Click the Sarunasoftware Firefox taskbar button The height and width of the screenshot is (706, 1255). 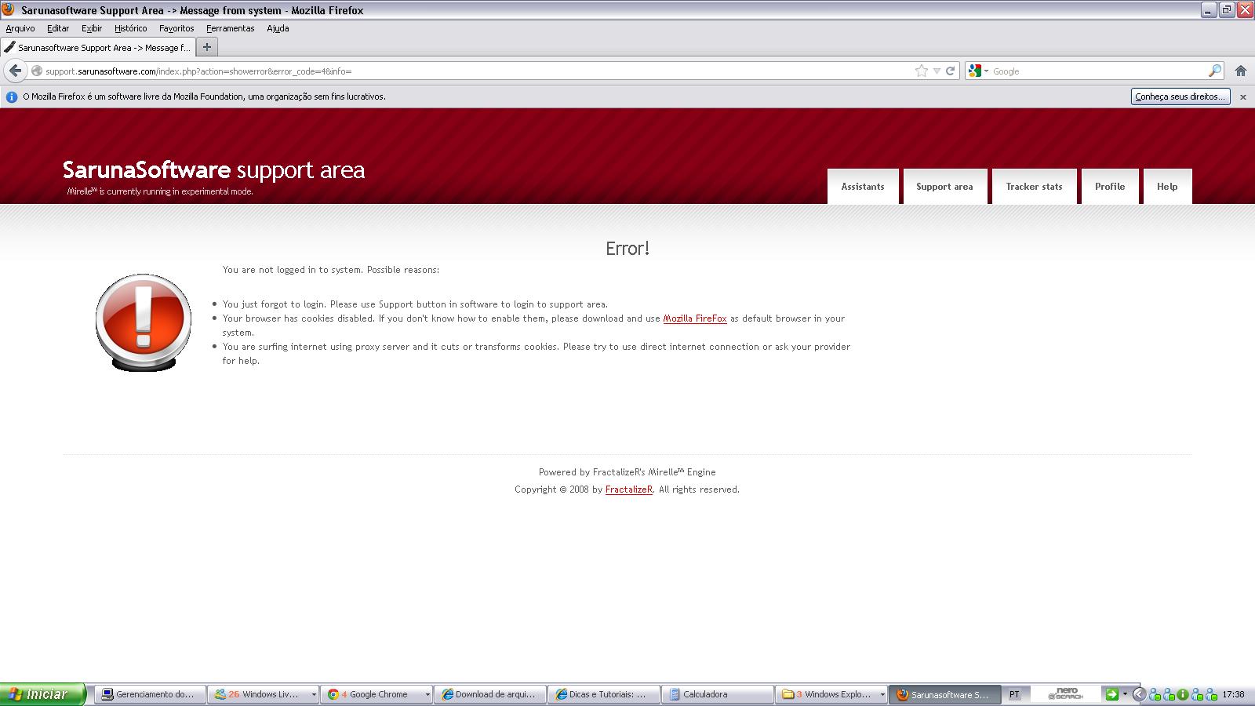click(x=944, y=694)
